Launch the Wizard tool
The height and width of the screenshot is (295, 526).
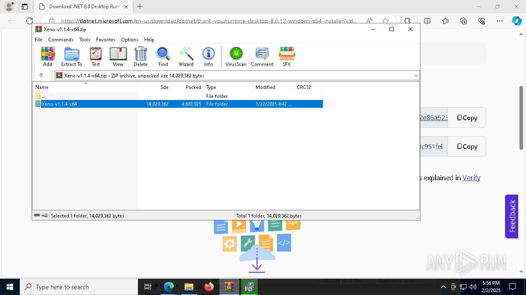[186, 57]
